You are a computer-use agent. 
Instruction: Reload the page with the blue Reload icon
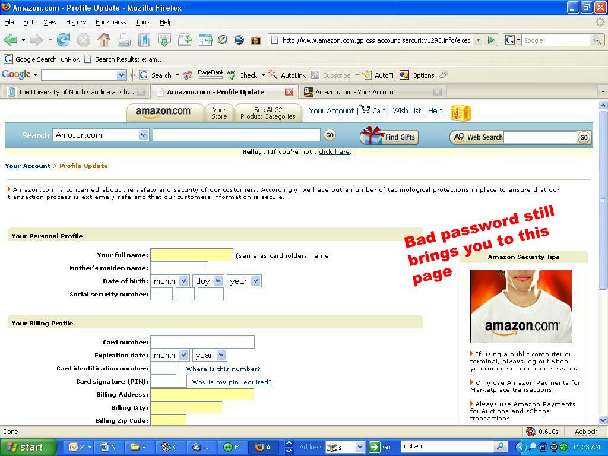63,40
